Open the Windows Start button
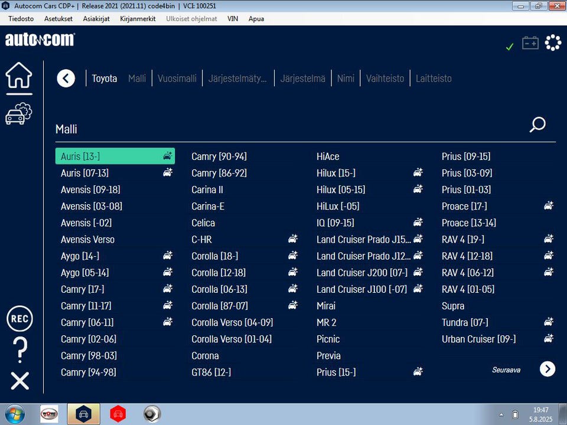Screen dimensions: 567x425 pos(14,414)
